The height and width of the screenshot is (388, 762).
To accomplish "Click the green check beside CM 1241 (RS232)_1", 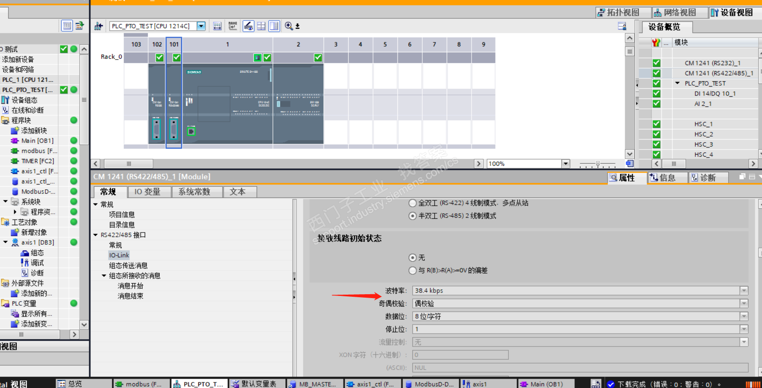I will (656, 63).
